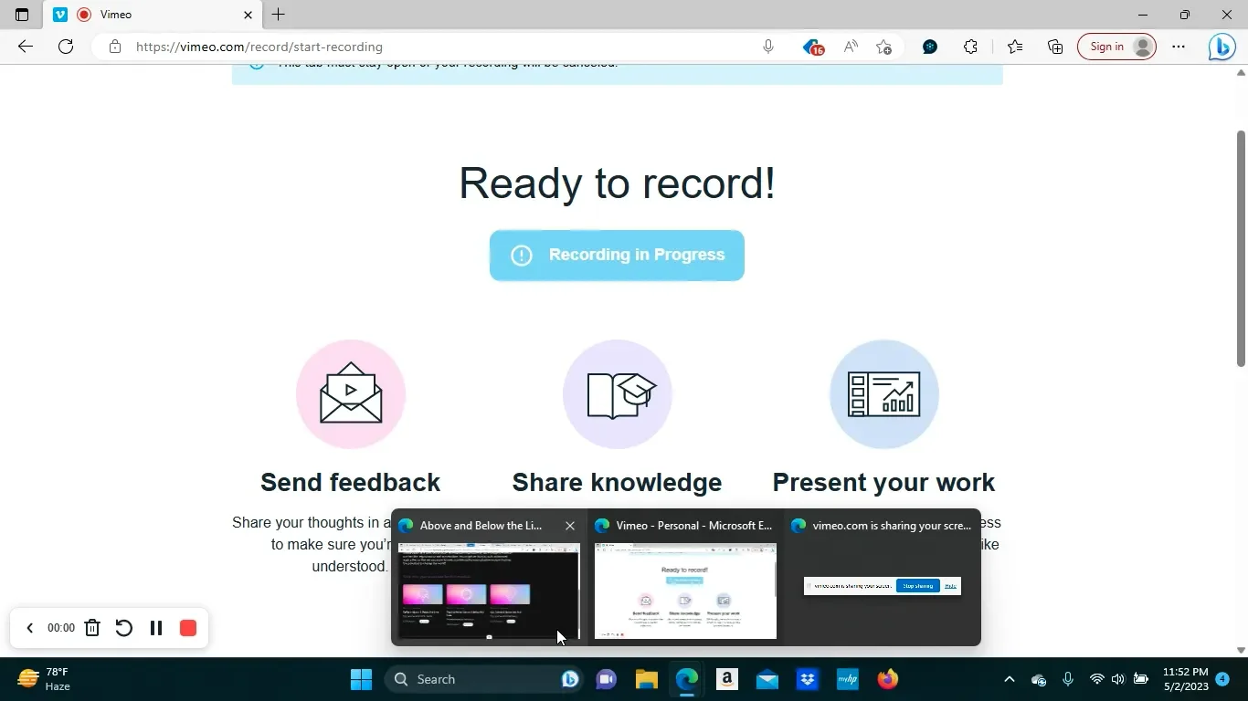Click the address bar showing the vimeo.com URL
Image resolution: width=1248 pixels, height=701 pixels.
click(259, 47)
